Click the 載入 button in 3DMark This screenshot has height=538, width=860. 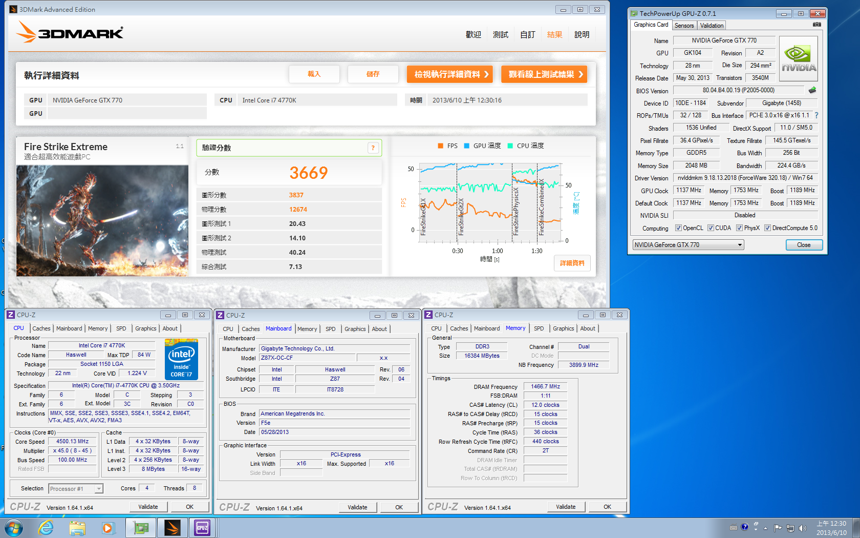click(314, 74)
